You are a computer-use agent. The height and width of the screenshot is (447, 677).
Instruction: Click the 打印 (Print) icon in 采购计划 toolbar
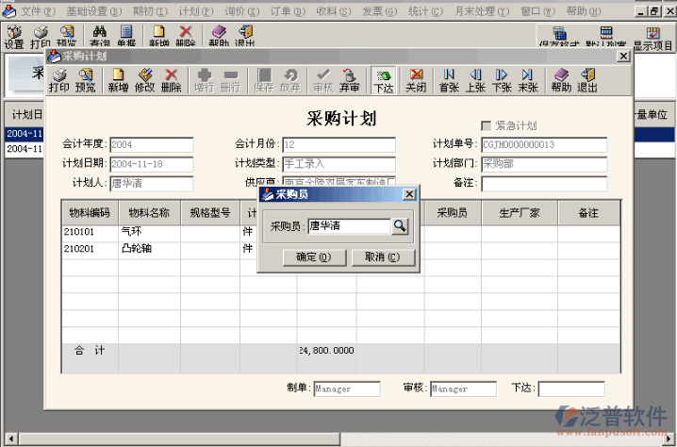[58, 80]
